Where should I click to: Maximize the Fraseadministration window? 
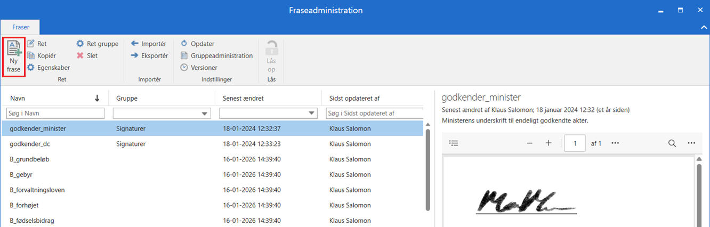(680, 10)
